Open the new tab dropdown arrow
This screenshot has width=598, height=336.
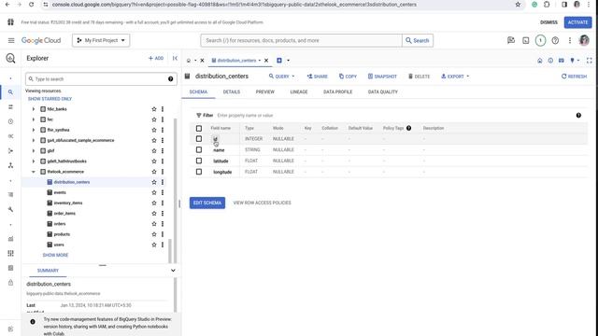click(x=288, y=61)
